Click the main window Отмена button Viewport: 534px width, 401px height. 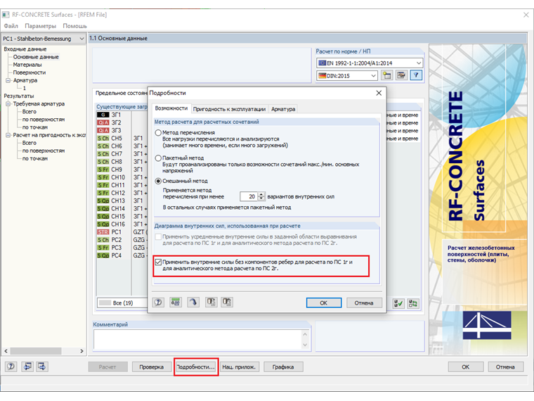coord(505,367)
